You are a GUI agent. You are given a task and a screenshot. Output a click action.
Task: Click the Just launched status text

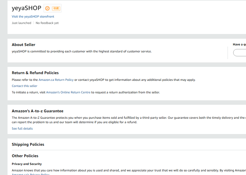21,23
